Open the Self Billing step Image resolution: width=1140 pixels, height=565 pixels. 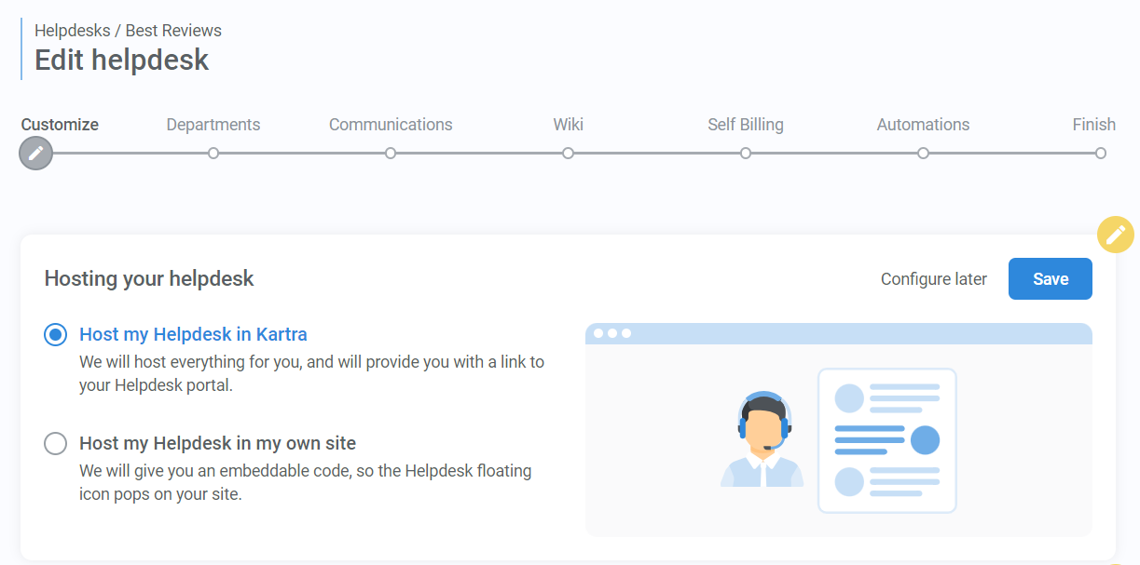coord(745,124)
